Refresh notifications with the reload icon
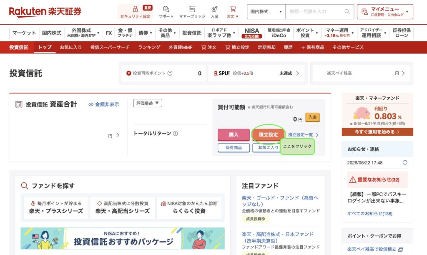 click(x=405, y=162)
